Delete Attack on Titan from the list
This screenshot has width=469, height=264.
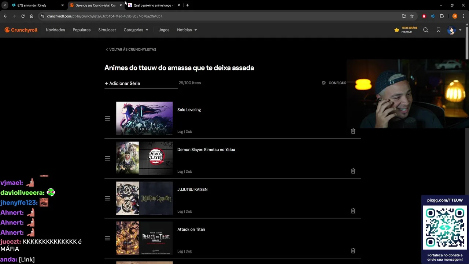pyautogui.click(x=353, y=251)
